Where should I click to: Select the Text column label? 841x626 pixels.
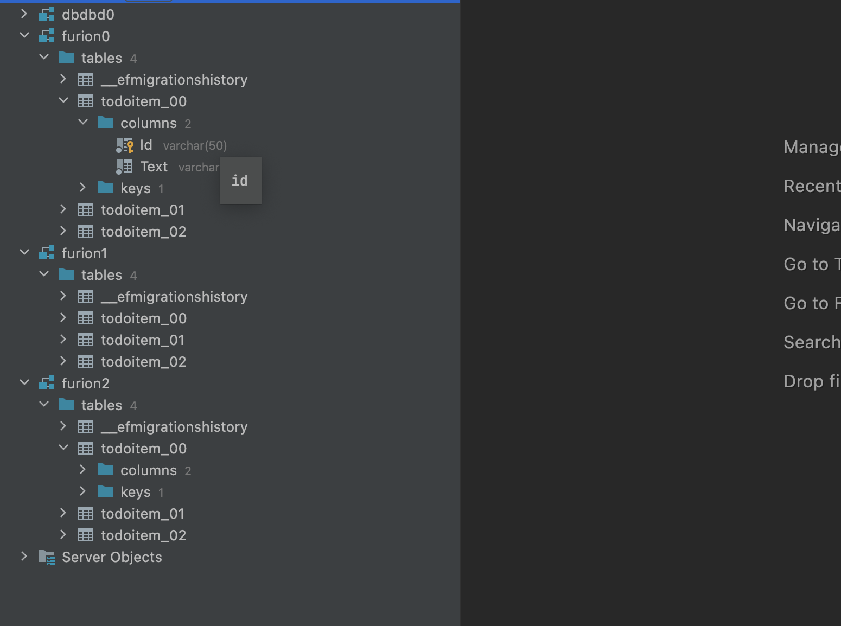coord(154,167)
